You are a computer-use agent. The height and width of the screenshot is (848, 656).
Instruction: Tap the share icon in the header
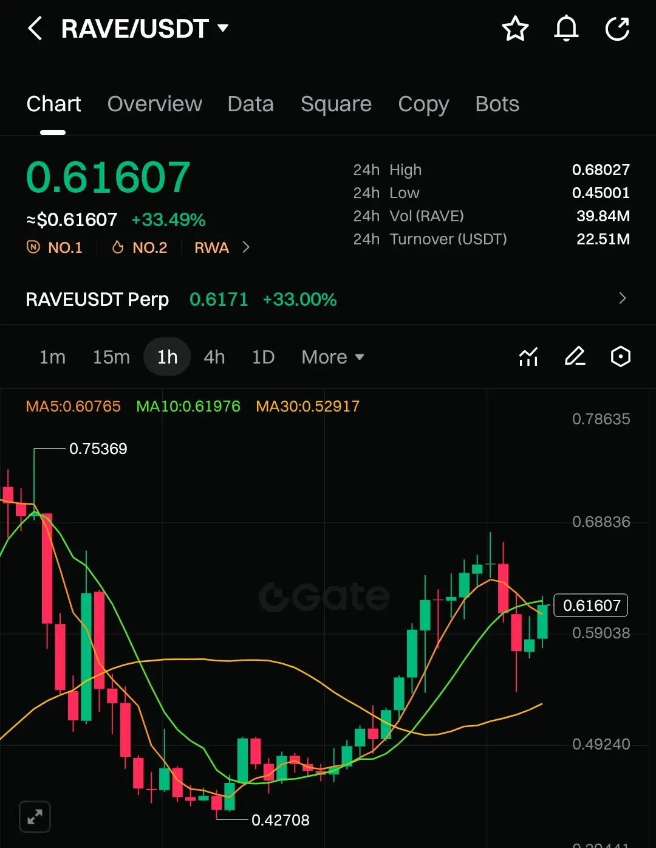point(617,29)
